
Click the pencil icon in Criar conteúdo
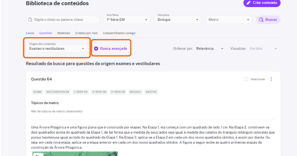[x=249, y=3]
